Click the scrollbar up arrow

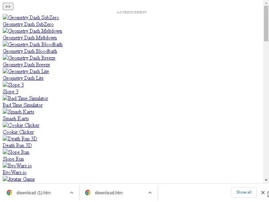(266, 3)
